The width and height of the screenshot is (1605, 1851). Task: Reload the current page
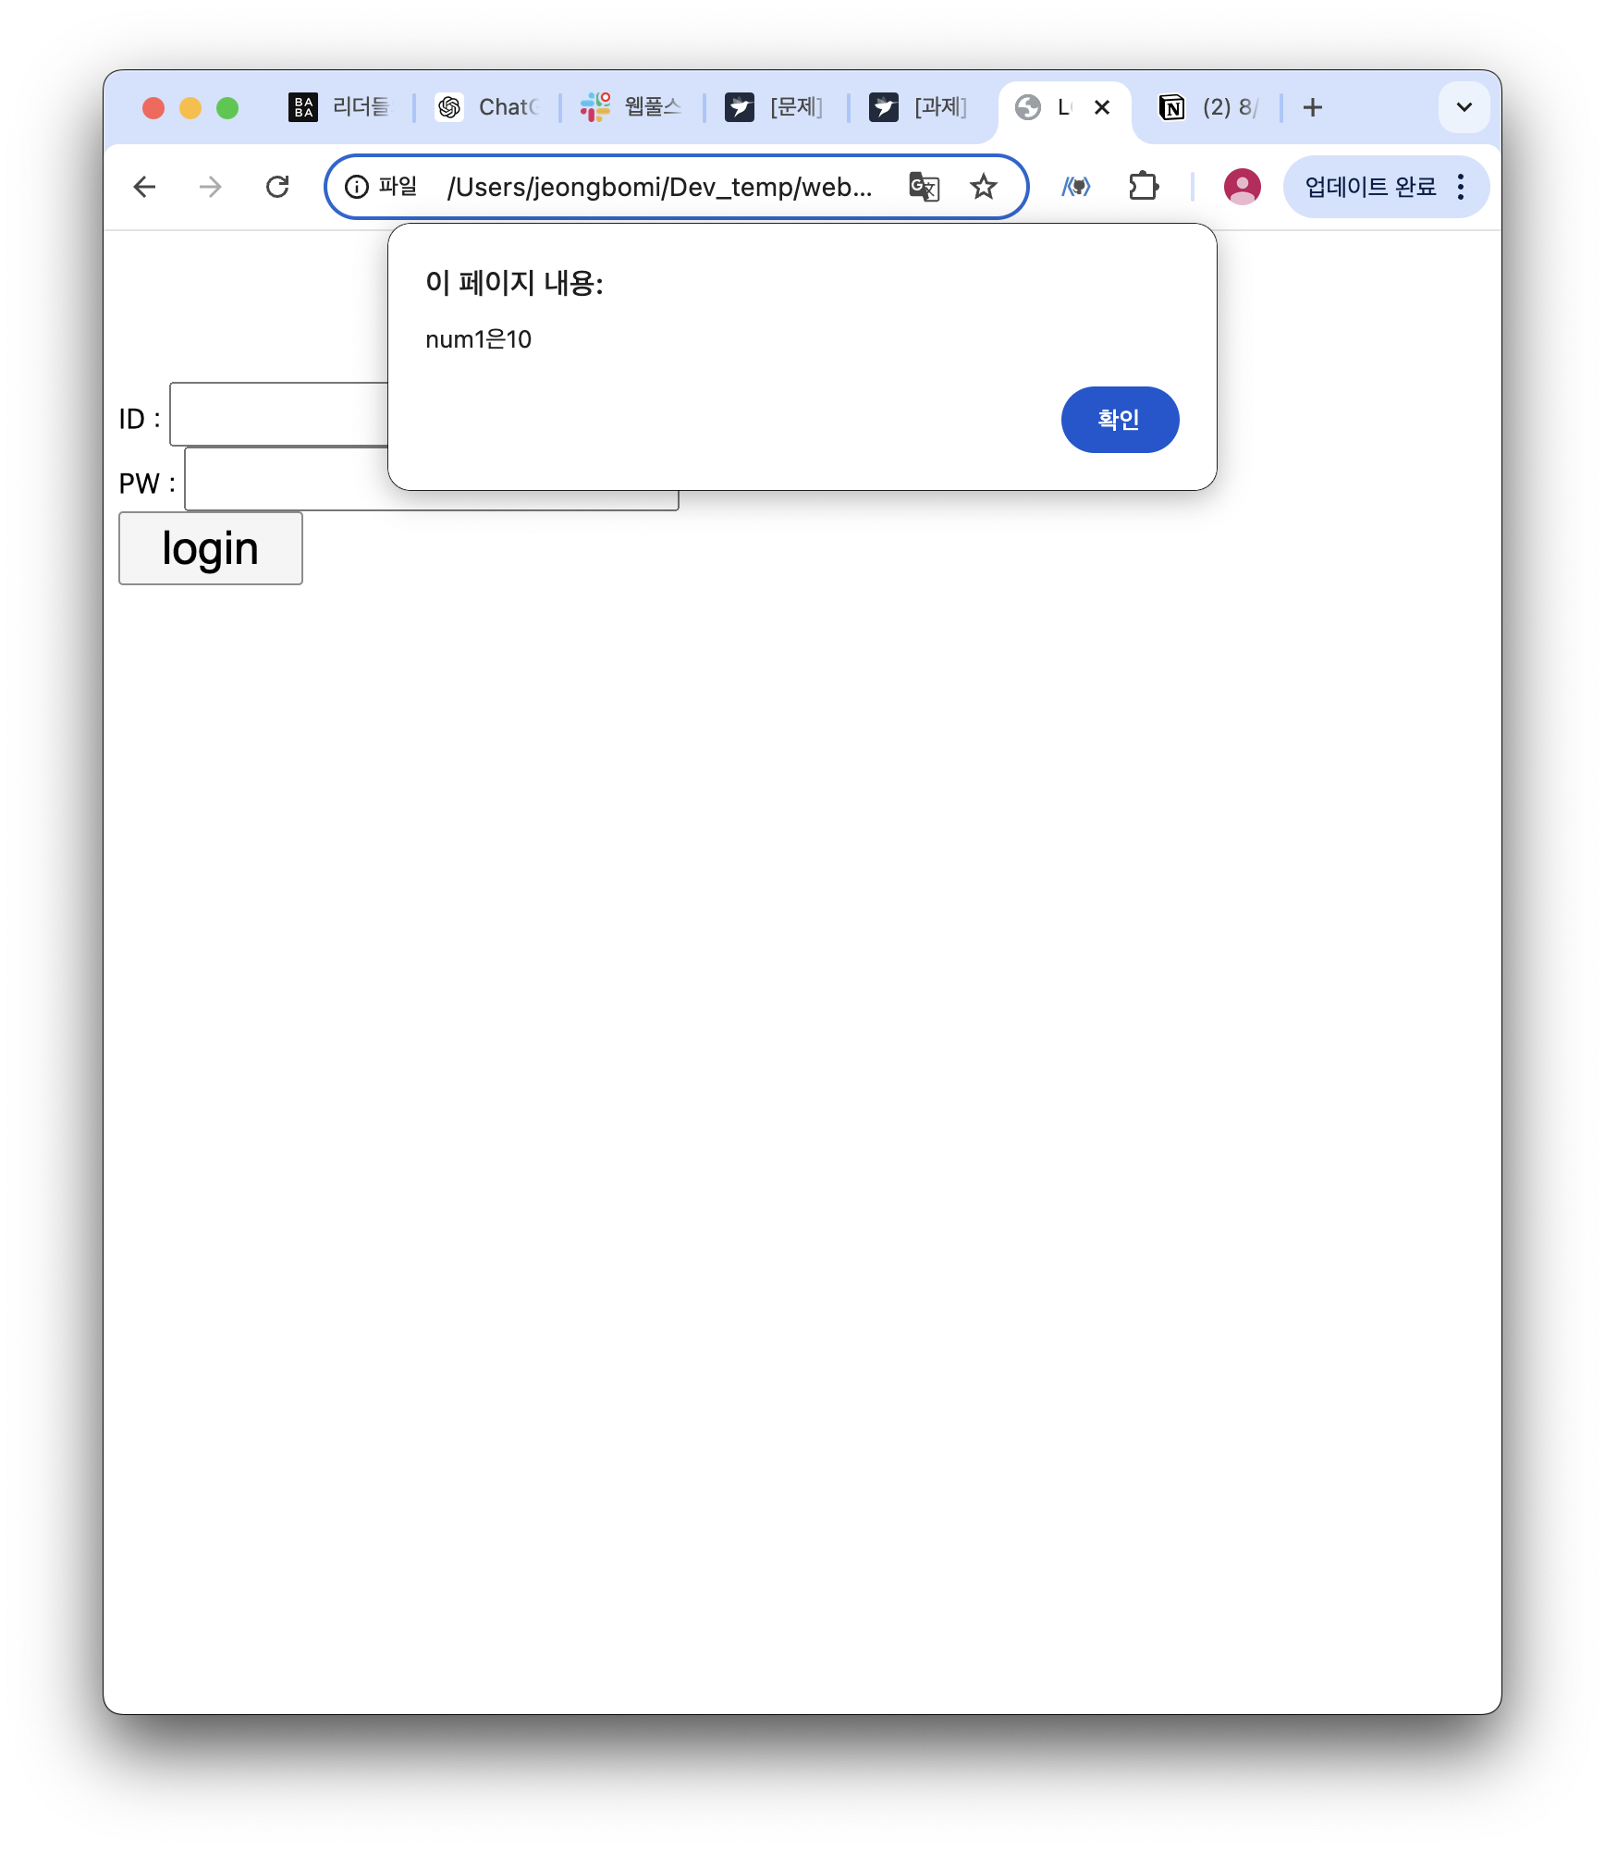277,187
